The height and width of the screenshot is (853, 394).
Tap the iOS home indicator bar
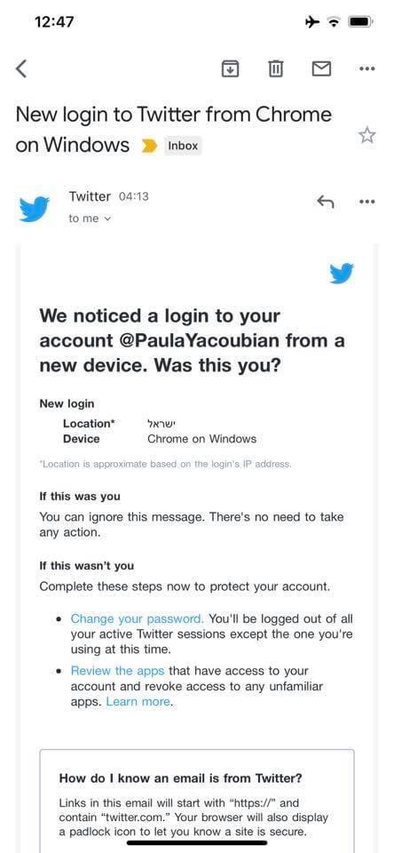point(197,843)
